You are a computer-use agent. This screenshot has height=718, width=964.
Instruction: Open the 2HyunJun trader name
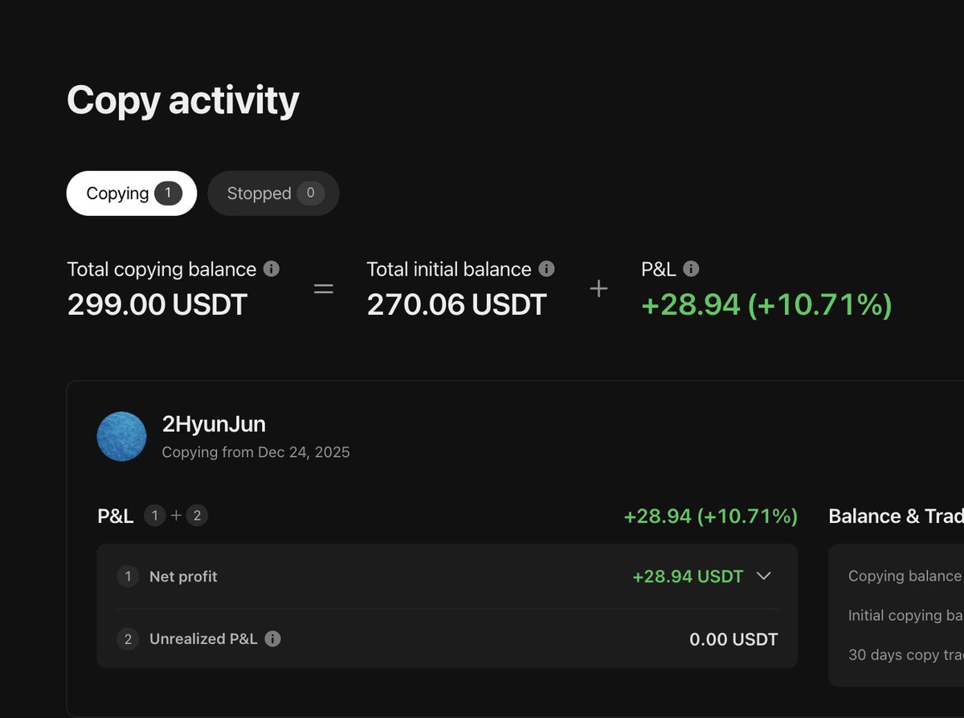click(x=214, y=424)
